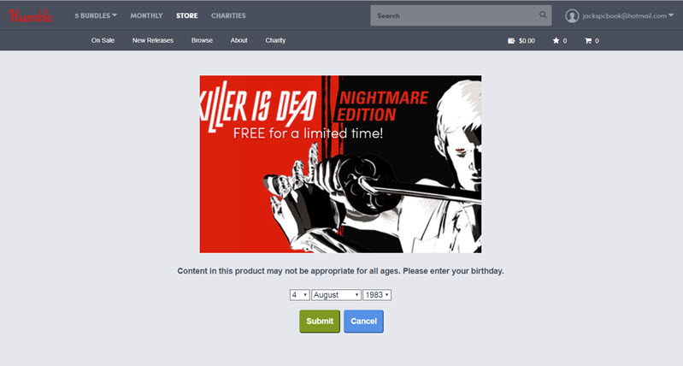Open the About link
Viewport: 683px width, 366px height.
point(238,40)
